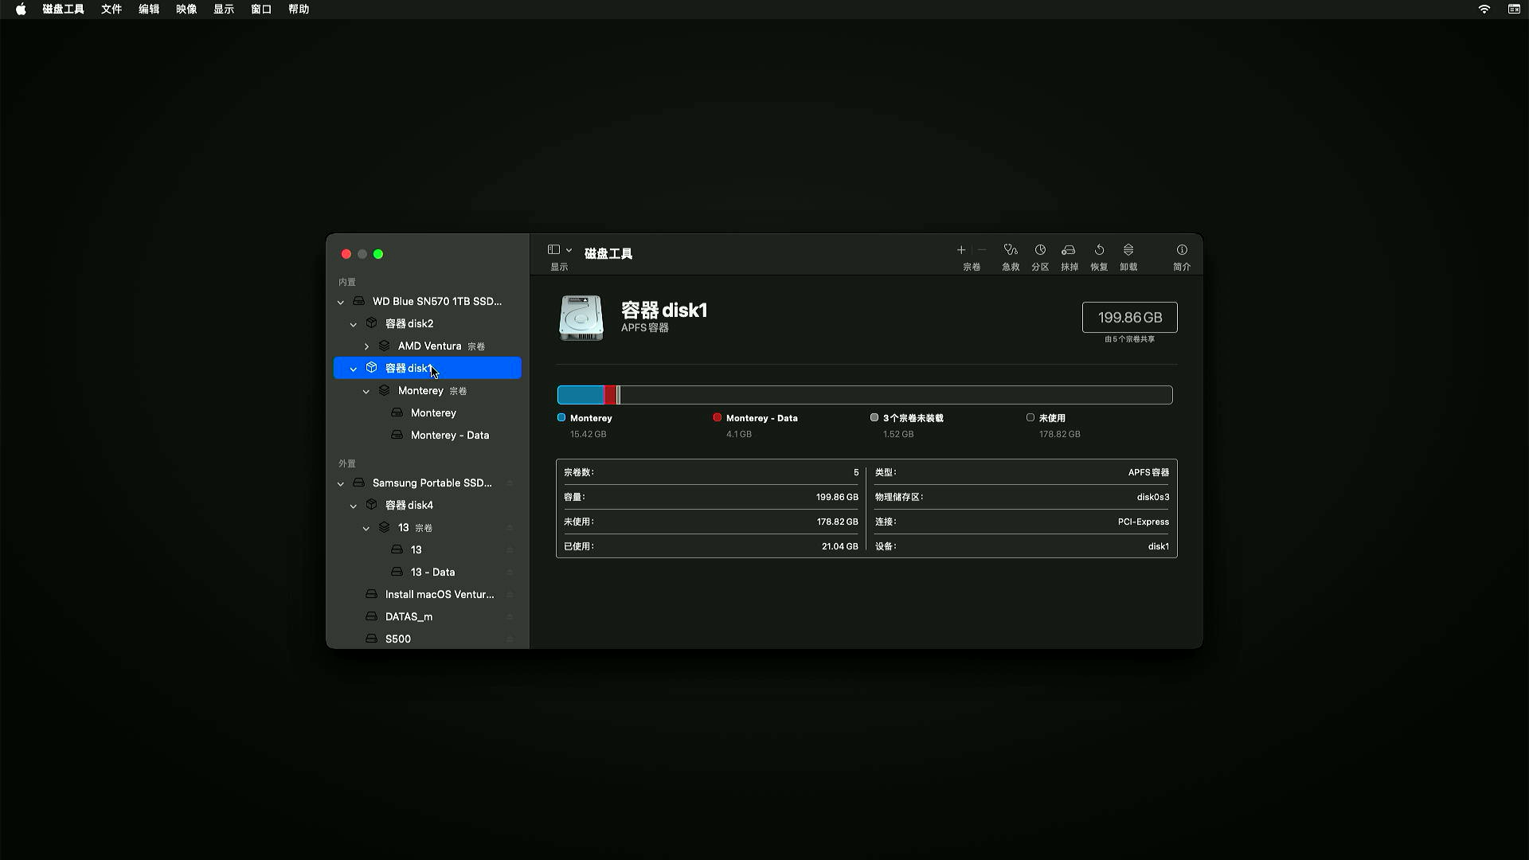The image size is (1529, 860).
Task: Eject the Samsung Portable SSD
Action: (x=510, y=483)
